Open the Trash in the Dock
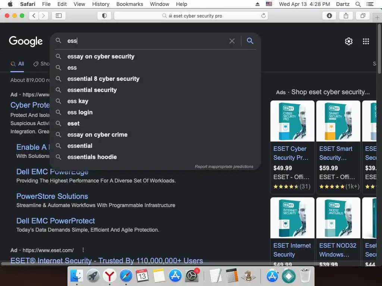The height and width of the screenshot is (286, 382). click(305, 276)
